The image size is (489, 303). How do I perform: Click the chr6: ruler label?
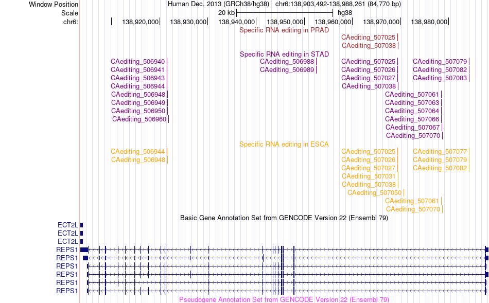[71, 22]
